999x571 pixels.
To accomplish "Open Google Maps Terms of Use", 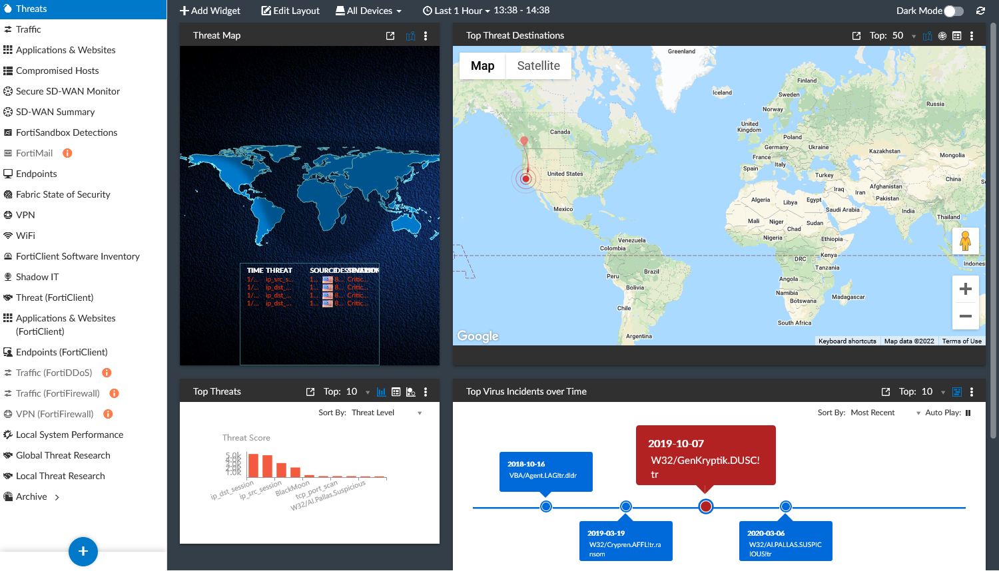I will pyautogui.click(x=962, y=341).
